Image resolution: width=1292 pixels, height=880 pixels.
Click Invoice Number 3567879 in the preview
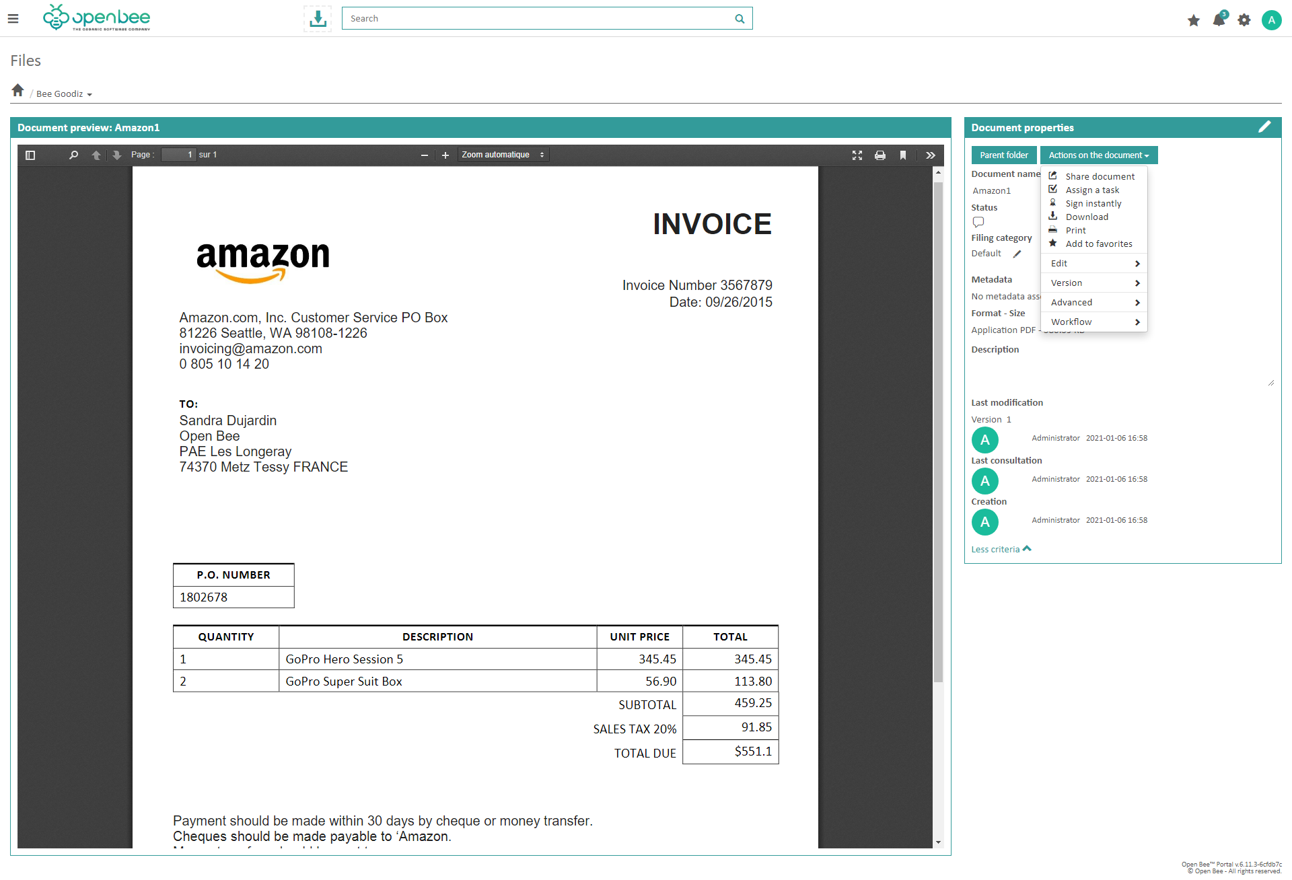coord(697,285)
